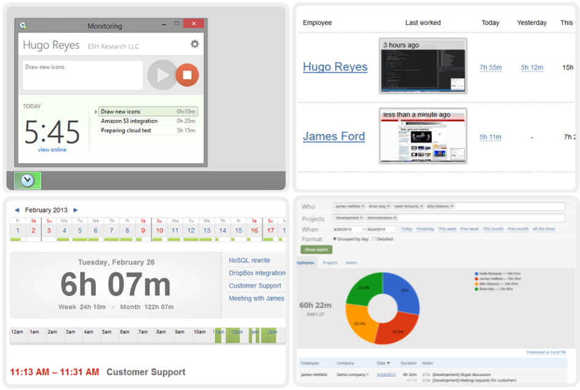
Task: Click the task description field 'Draw new icons'
Action: point(82,74)
